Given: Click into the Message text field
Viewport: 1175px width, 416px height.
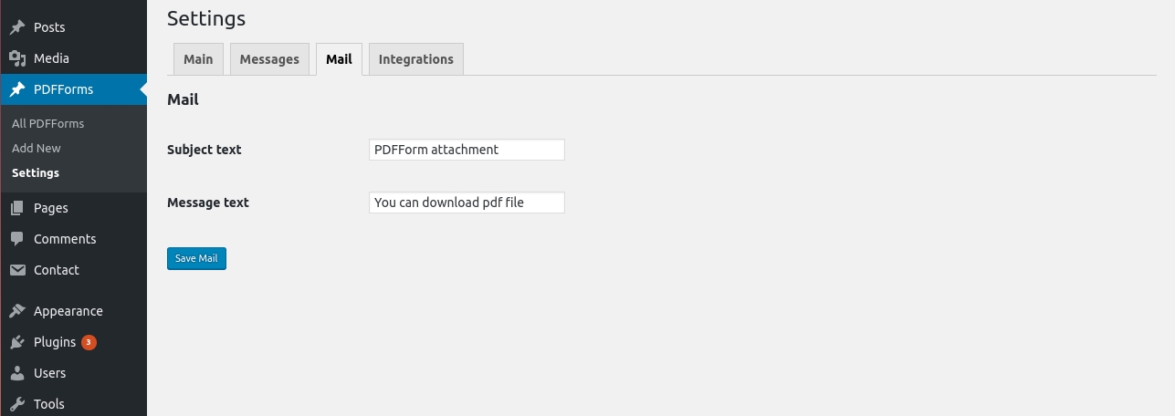Looking at the screenshot, I should tap(467, 203).
